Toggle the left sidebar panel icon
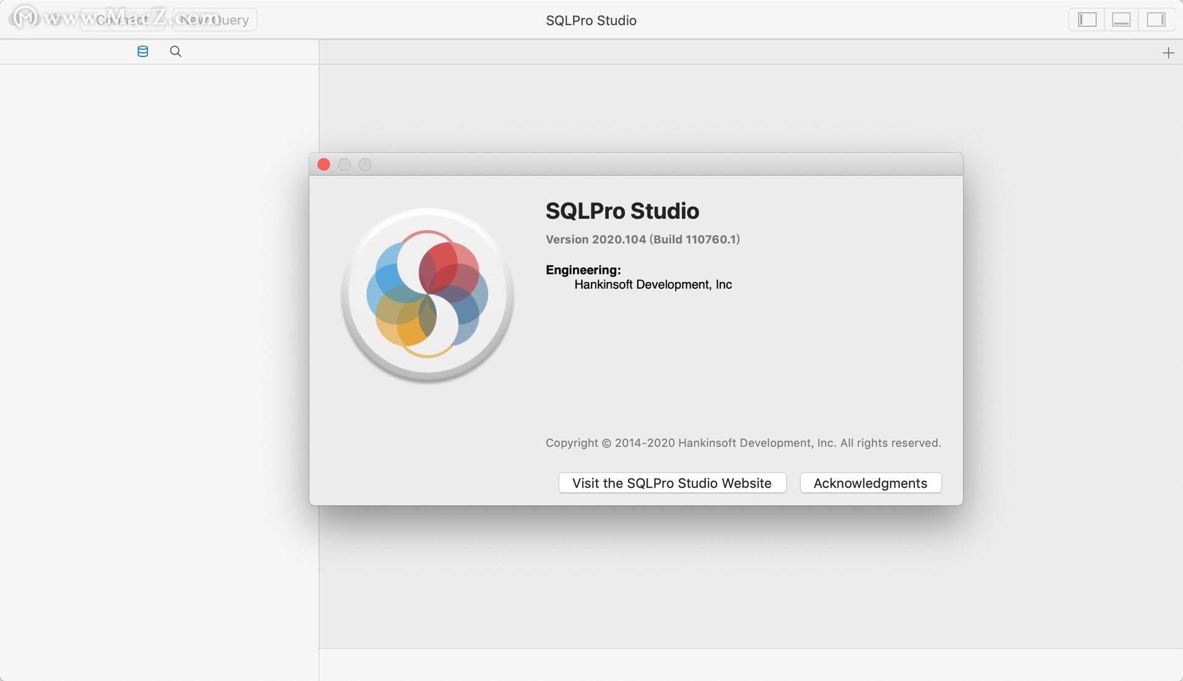This screenshot has height=681, width=1183. pos(1087,20)
